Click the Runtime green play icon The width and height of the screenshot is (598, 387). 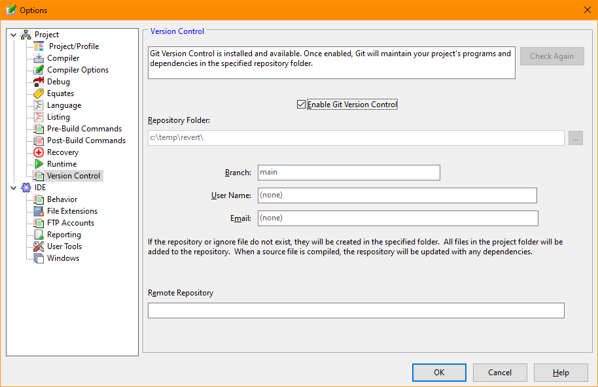tap(39, 164)
